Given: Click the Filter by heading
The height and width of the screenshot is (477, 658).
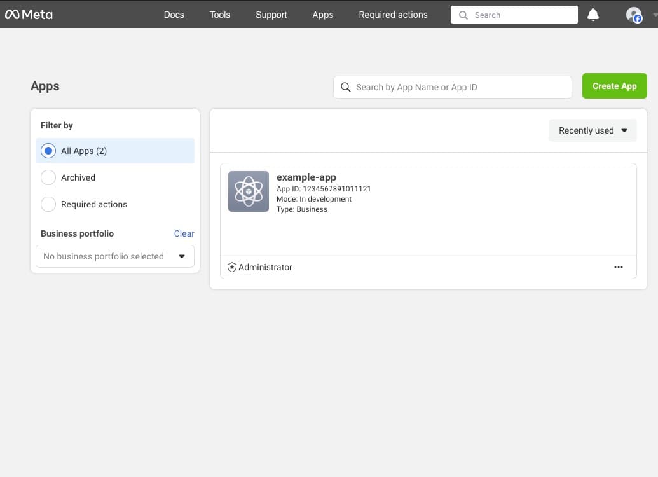Looking at the screenshot, I should [x=57, y=125].
